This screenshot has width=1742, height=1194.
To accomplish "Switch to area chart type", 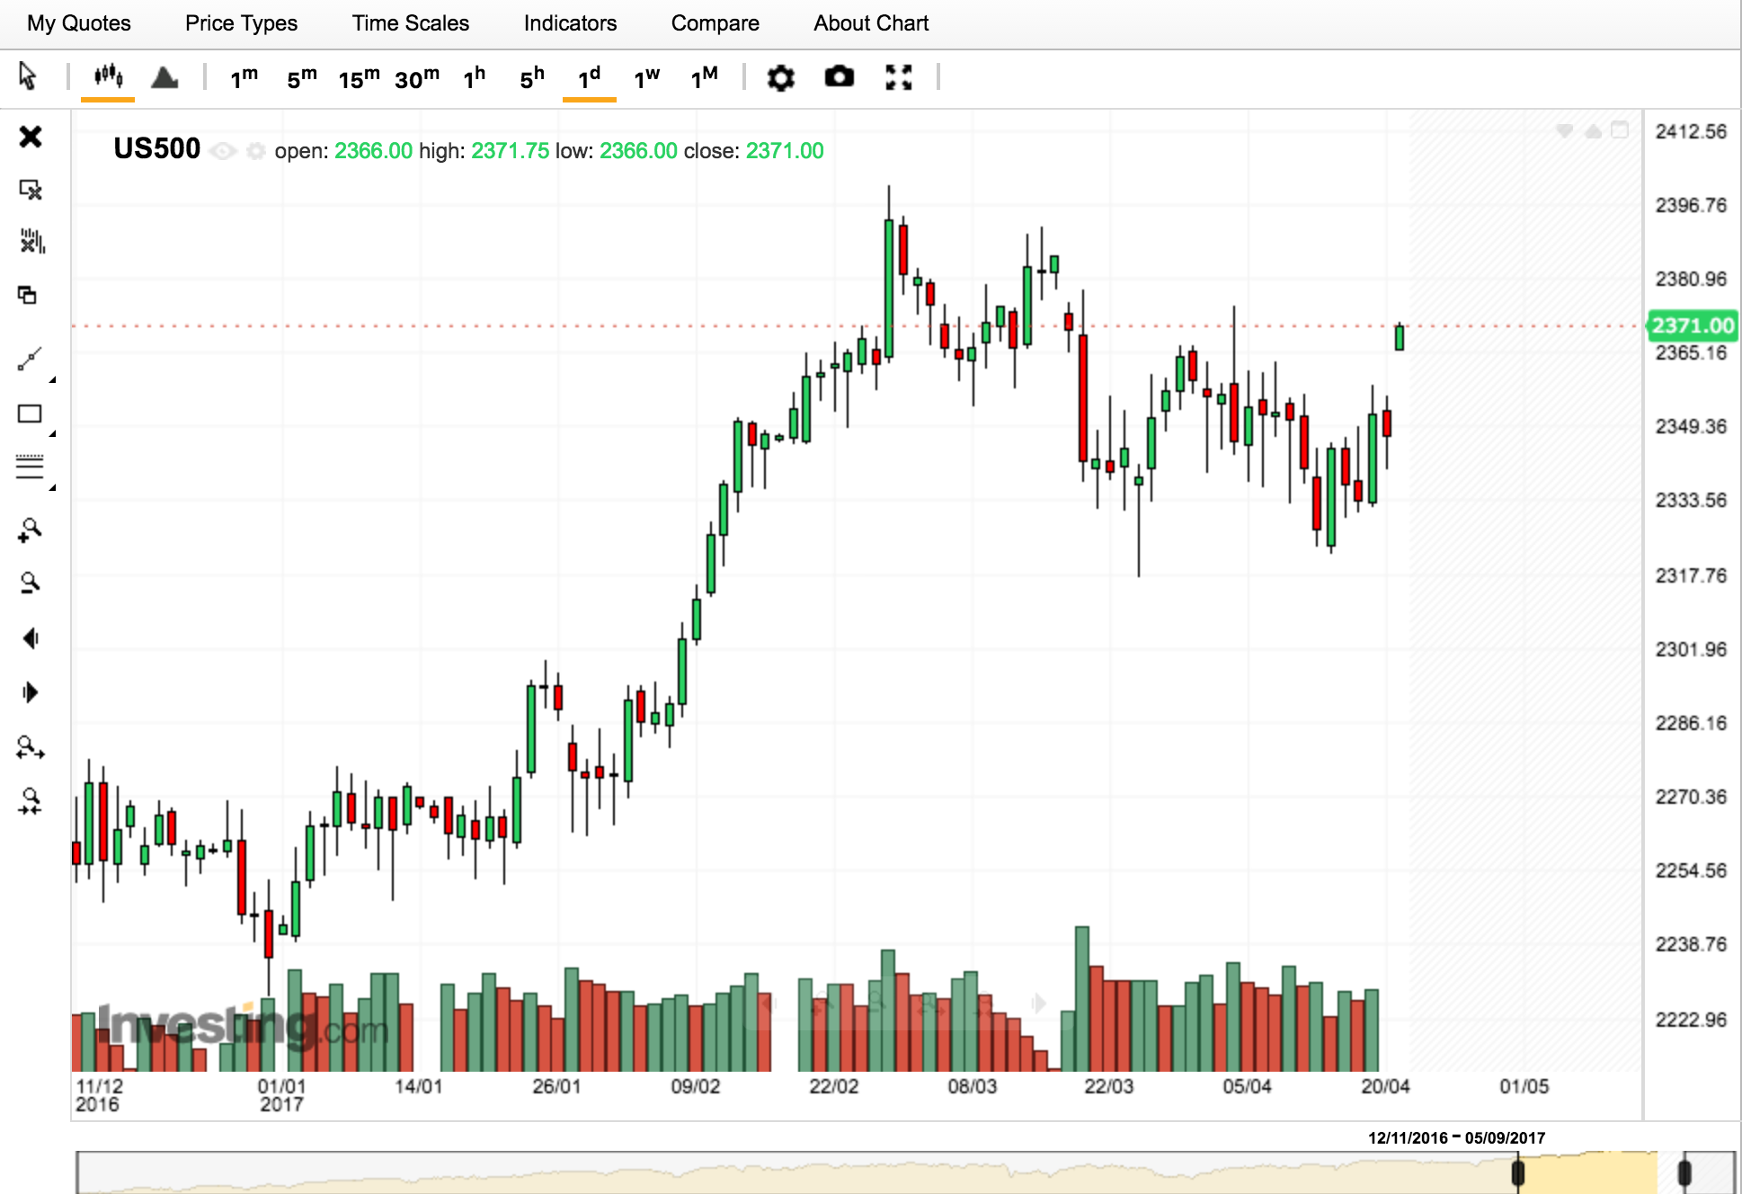I will click(164, 77).
